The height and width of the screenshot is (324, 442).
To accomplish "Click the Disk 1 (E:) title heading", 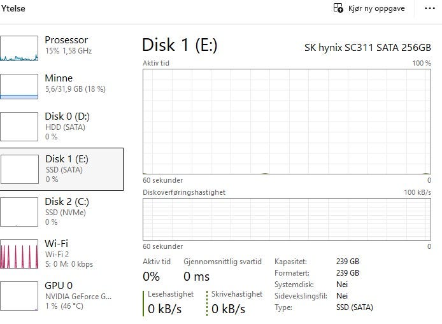I will pos(180,45).
